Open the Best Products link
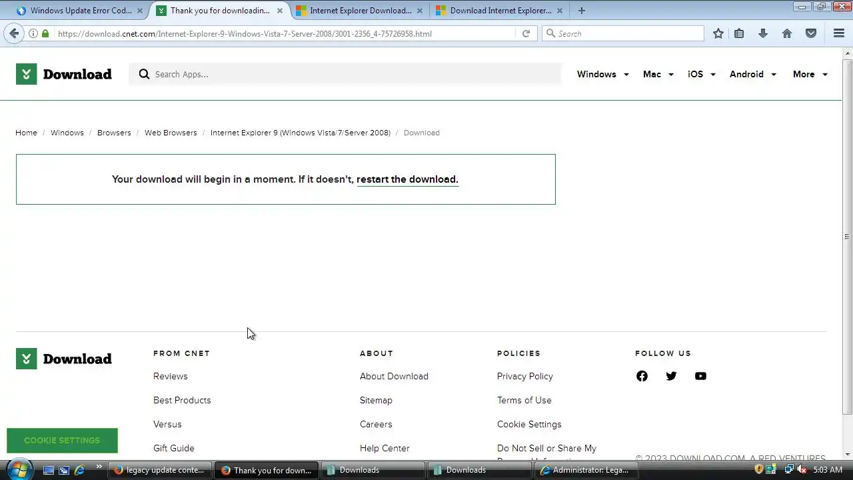853x480 pixels. (182, 400)
